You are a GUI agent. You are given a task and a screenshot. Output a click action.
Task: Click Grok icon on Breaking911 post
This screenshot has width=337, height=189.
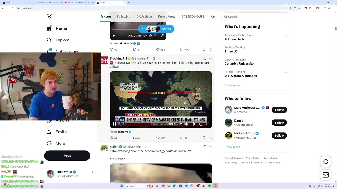[x=205, y=59]
